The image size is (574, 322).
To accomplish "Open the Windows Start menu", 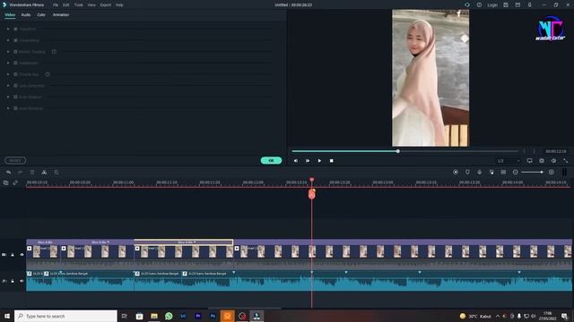I will 7,316.
